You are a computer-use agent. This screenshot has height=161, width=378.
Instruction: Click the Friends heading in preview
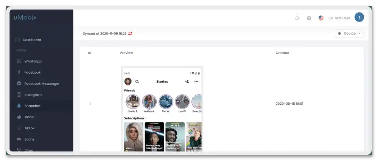[x=129, y=90]
